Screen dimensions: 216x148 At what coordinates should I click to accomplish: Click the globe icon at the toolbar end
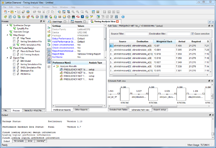click(x=123, y=17)
